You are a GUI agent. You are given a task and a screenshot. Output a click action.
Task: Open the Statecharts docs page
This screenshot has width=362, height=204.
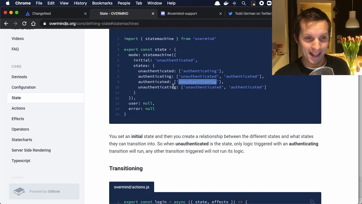[22, 140]
